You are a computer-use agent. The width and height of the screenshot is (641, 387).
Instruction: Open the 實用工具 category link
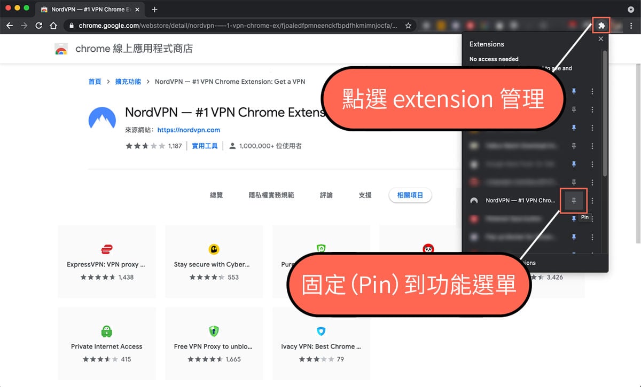(x=205, y=146)
